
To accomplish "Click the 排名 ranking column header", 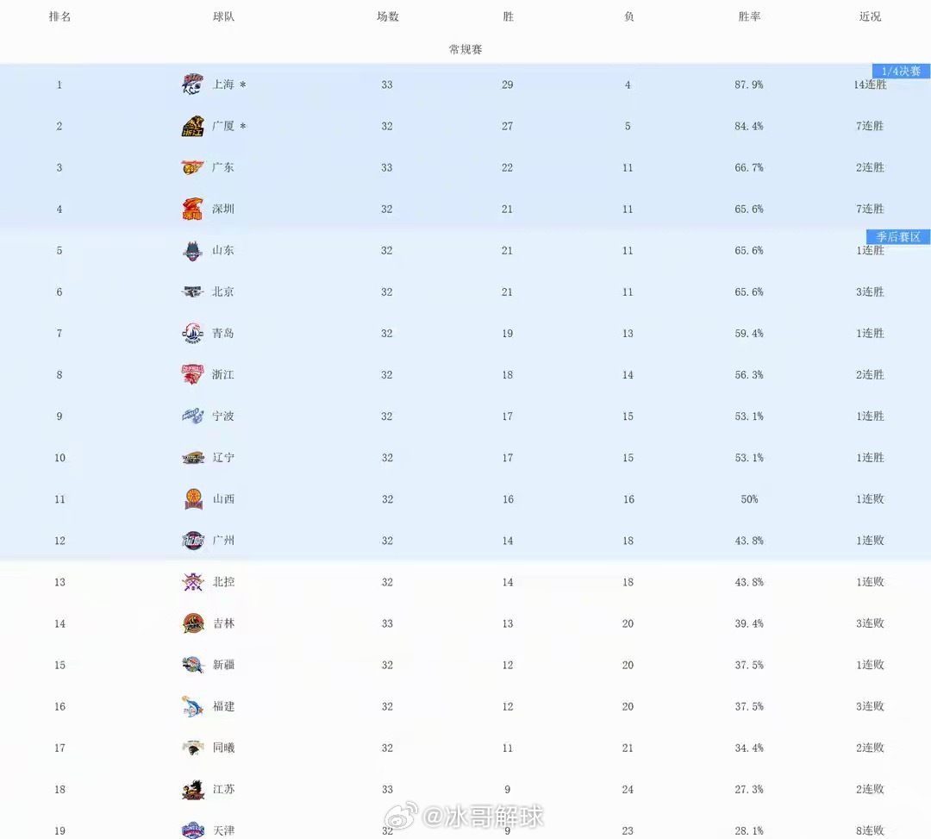I will [59, 16].
